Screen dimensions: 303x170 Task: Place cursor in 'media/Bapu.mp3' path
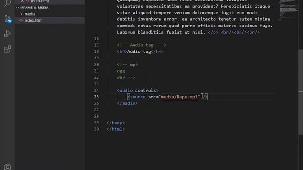tap(179, 97)
